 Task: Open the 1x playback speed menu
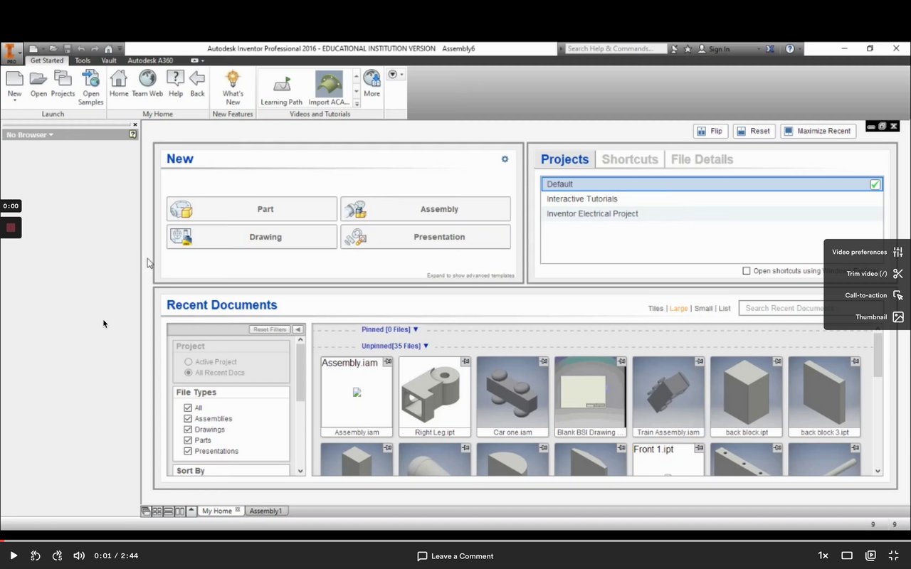[x=823, y=555]
